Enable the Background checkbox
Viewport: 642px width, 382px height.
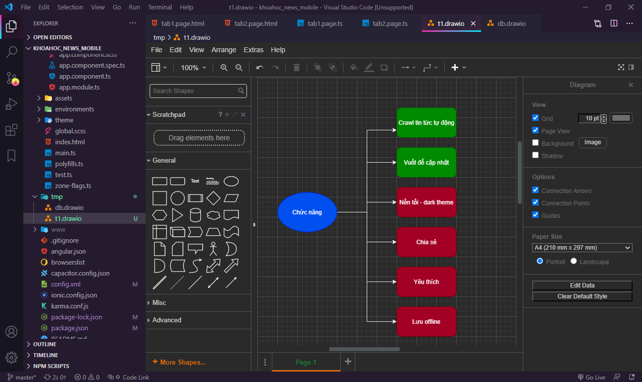pyautogui.click(x=535, y=143)
